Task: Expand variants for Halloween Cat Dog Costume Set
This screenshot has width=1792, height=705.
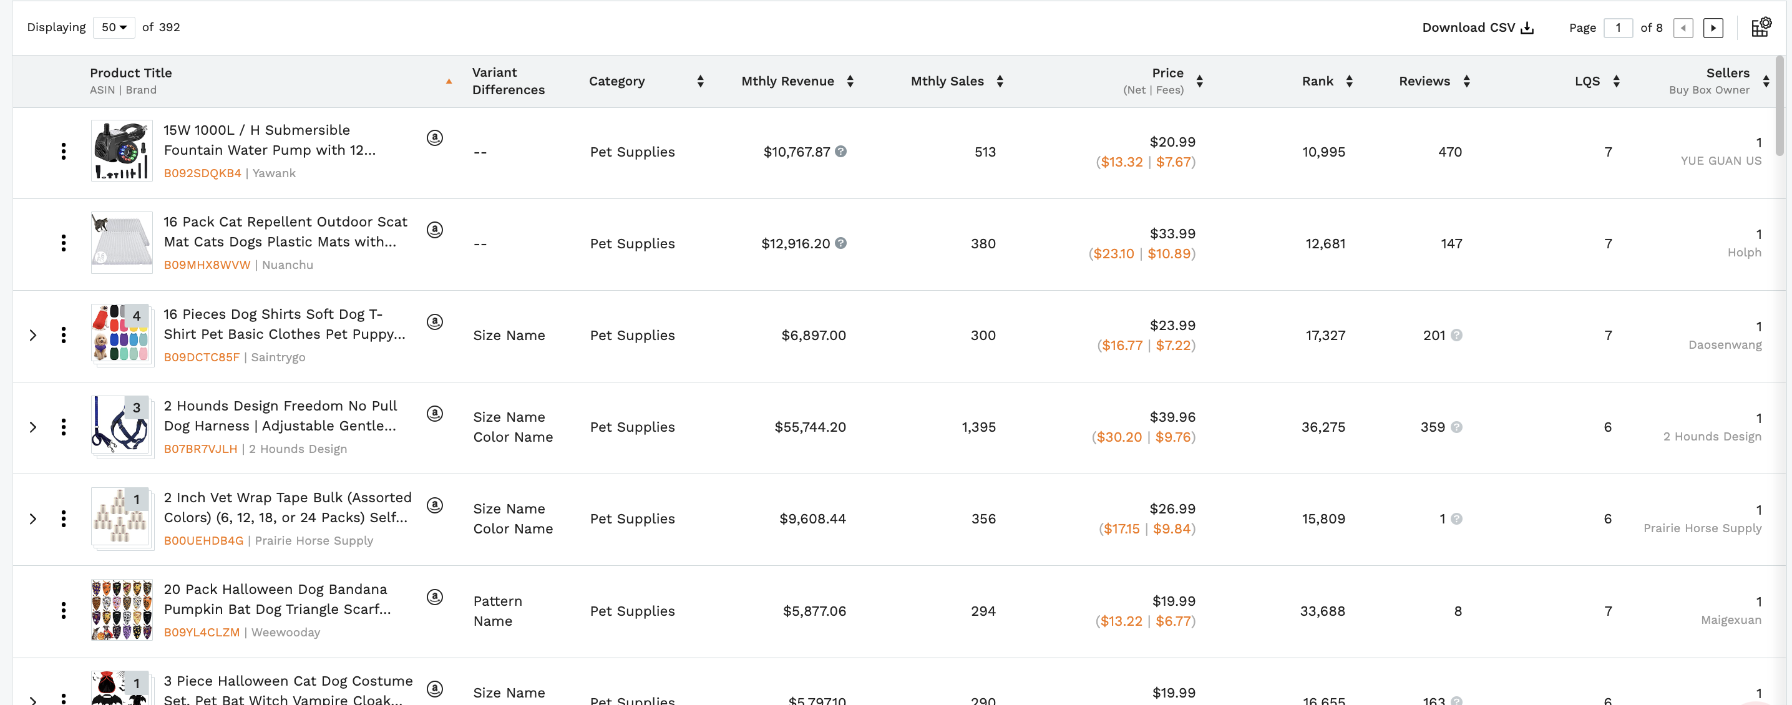Action: coord(32,699)
